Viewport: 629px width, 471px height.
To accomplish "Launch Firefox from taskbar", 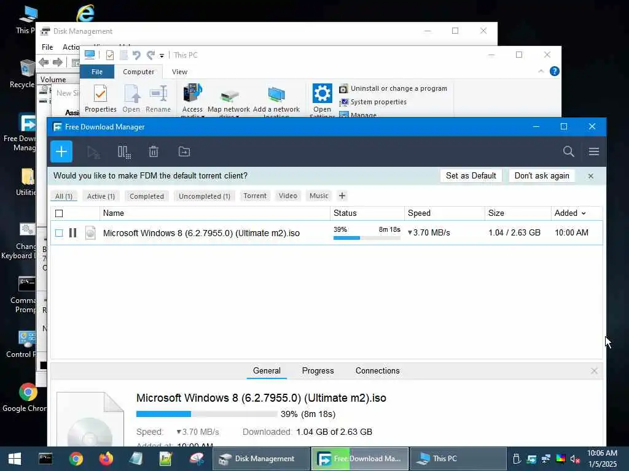I will point(106,459).
